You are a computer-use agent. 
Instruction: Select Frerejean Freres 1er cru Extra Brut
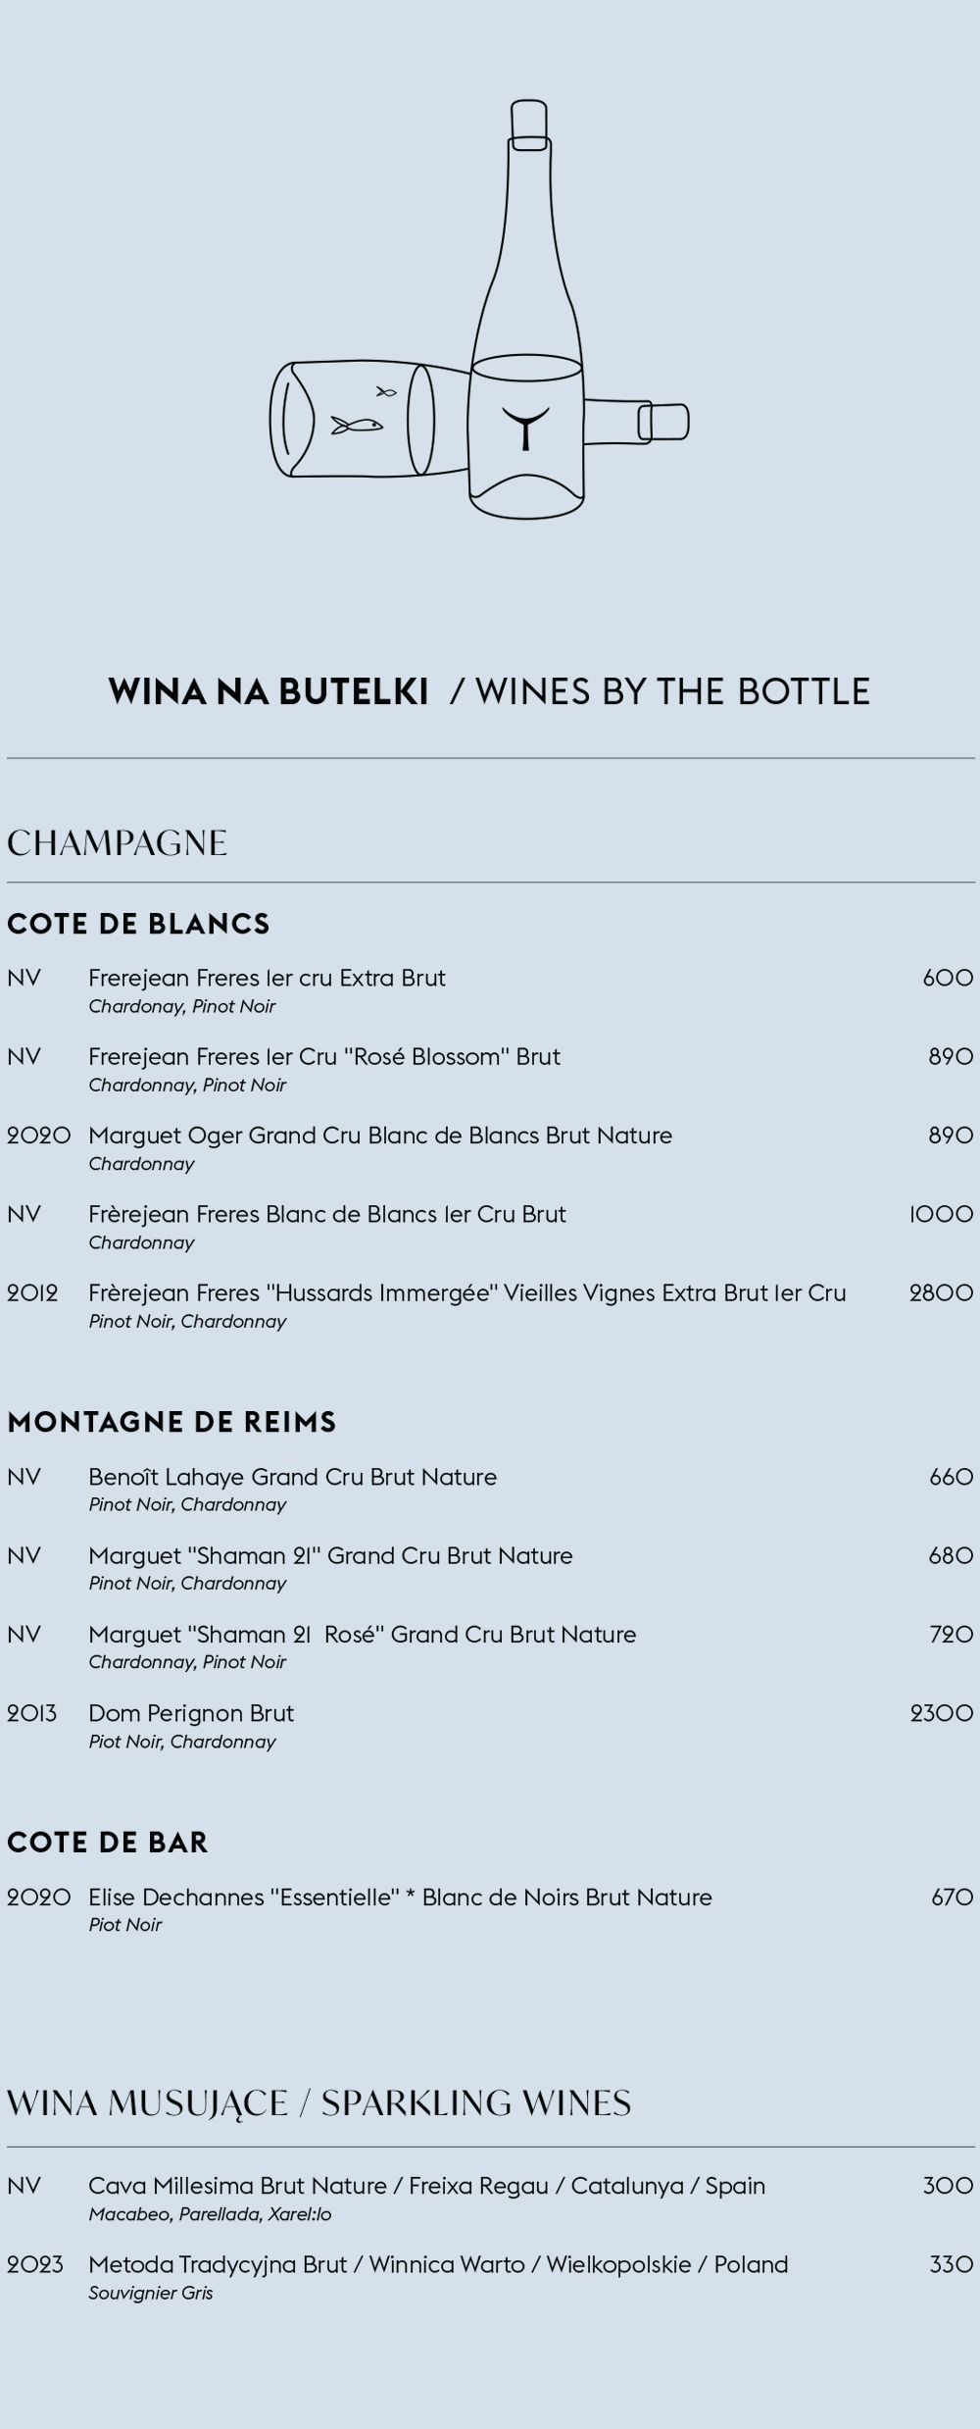[x=267, y=978]
